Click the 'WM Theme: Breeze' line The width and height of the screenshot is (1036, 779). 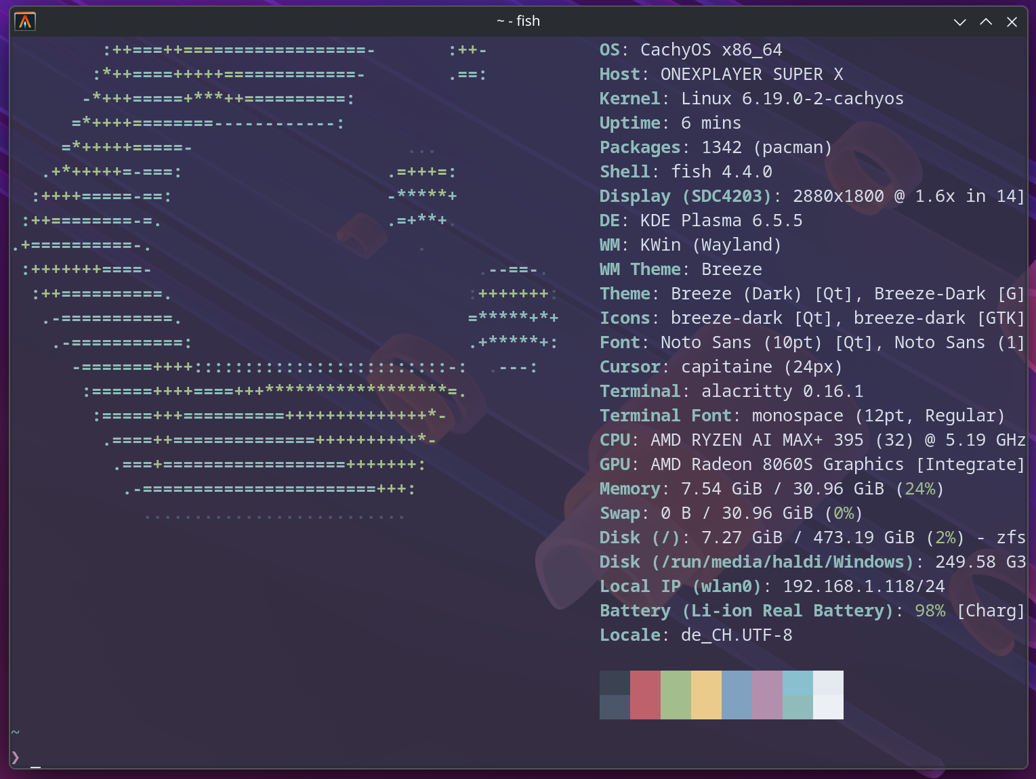[681, 270]
